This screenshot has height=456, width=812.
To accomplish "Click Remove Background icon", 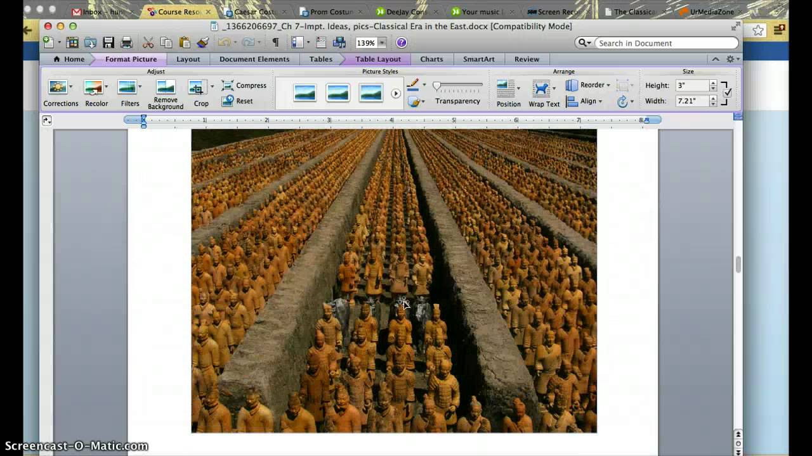I will pos(166,87).
